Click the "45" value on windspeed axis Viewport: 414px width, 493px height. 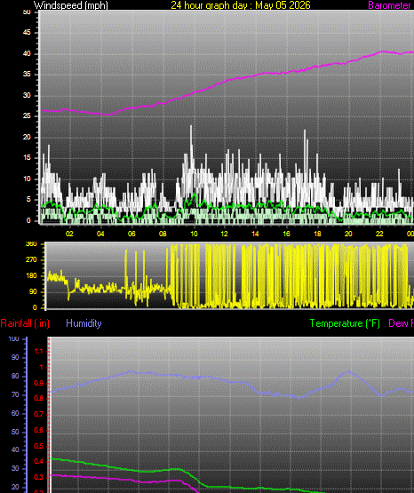tap(27, 33)
